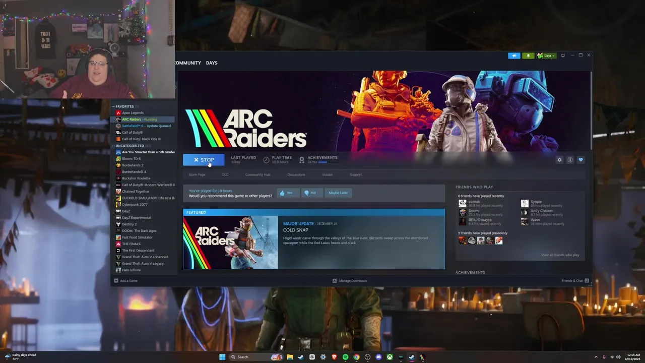Click the blue heart favorite icon
645x363 pixels.
click(580, 160)
